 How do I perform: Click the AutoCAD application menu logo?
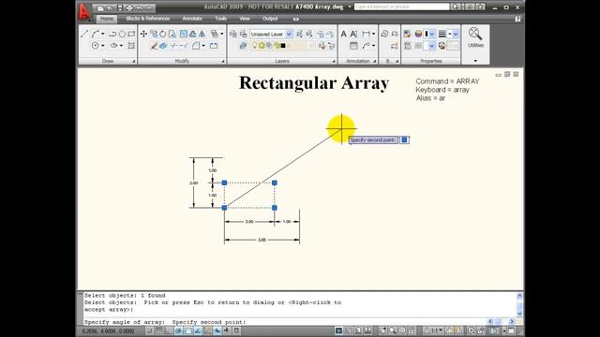coord(84,12)
